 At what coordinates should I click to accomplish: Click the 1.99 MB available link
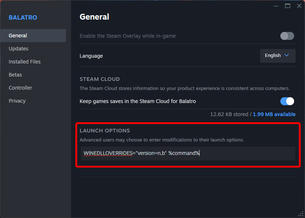(x=274, y=114)
